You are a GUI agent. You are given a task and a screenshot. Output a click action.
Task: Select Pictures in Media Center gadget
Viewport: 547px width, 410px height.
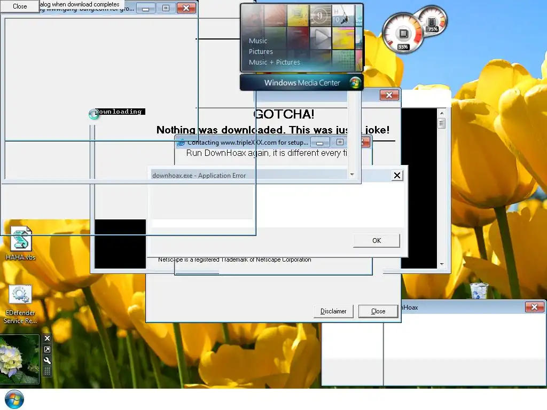(x=261, y=52)
